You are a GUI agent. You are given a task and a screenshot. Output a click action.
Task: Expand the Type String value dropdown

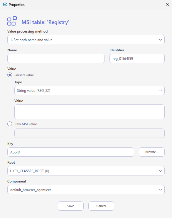[90, 90]
